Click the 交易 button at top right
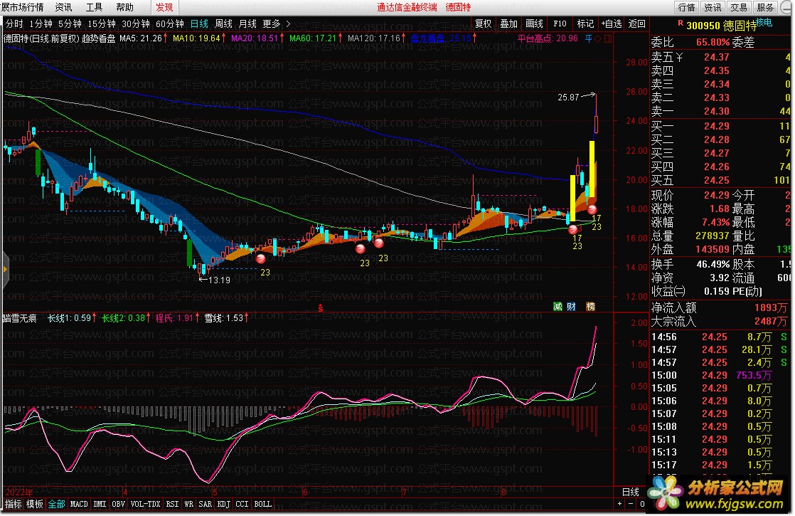This screenshot has height=516, width=795. (739, 8)
